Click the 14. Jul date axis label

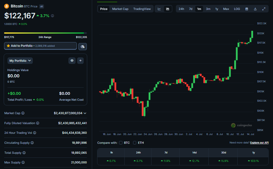250,134
